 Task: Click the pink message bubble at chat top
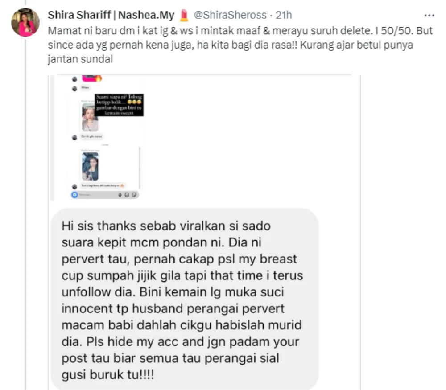pos(91,78)
